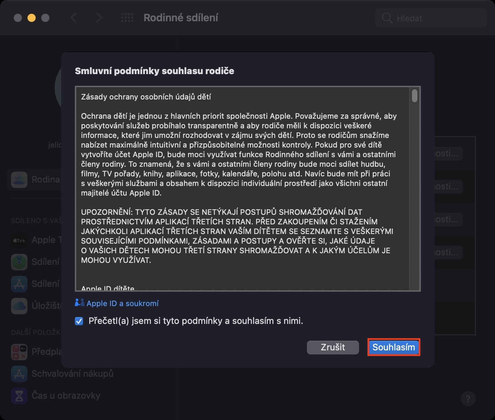This screenshot has width=495, height=420.
Task: Click the Schvalování nákupů App Store icon
Action: click(19, 374)
